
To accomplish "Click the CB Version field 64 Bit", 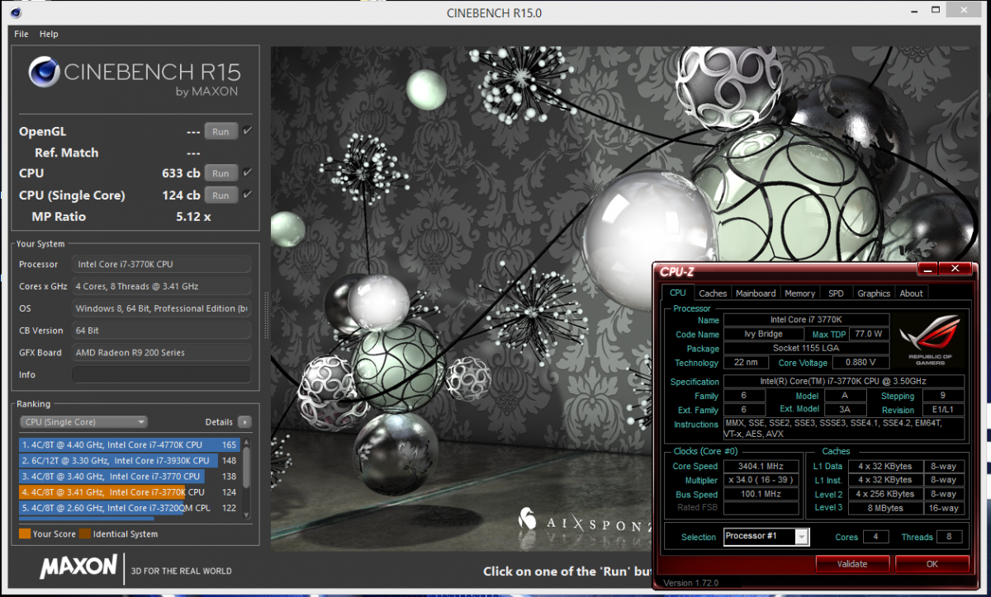I will point(161,331).
